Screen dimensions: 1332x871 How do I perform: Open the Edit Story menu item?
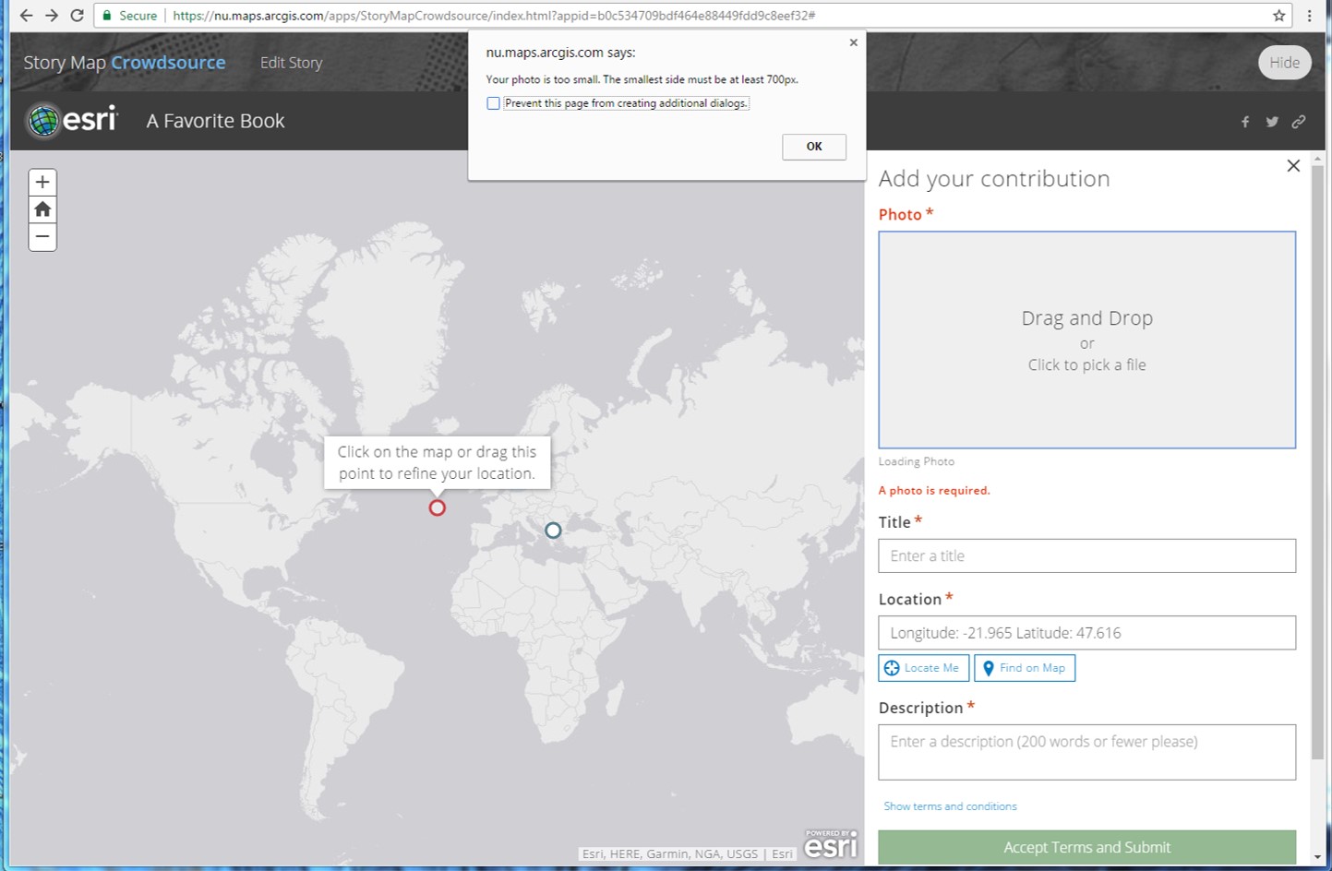coord(292,63)
